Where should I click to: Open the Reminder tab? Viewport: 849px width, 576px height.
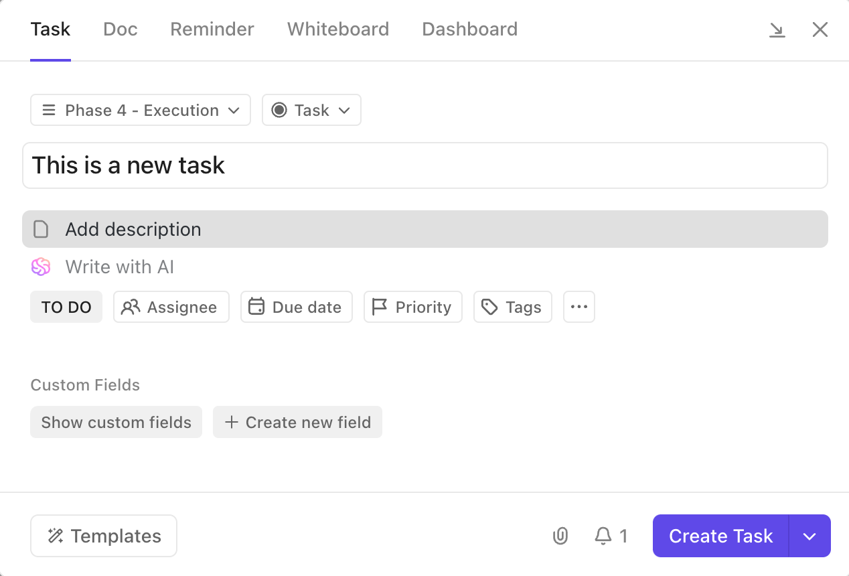(x=212, y=29)
